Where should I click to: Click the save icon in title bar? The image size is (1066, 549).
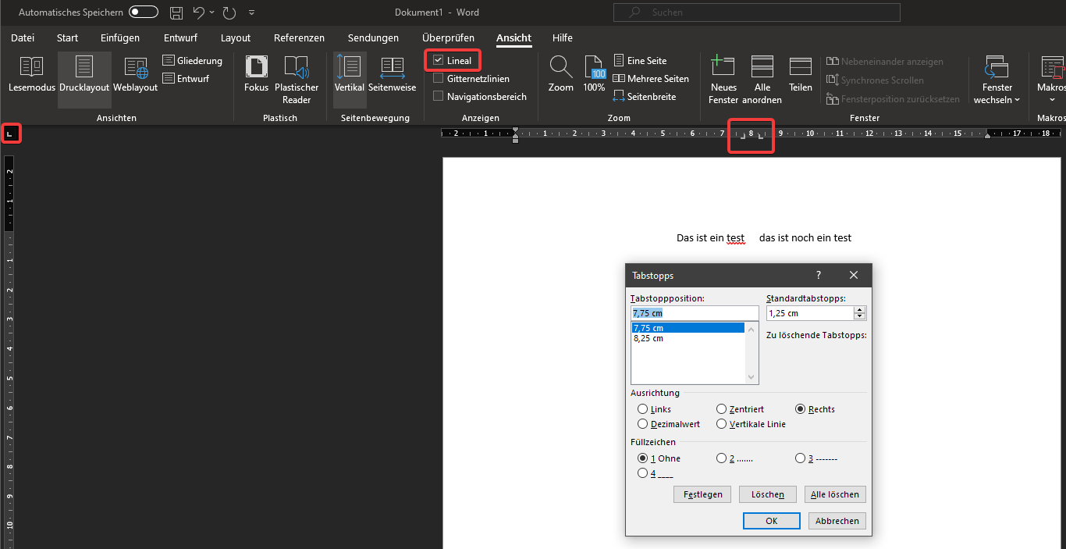click(176, 12)
